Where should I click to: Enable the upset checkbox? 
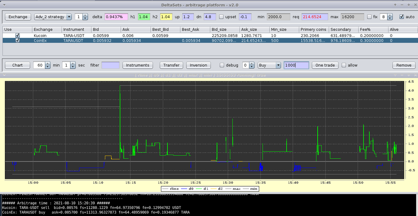pos(222,17)
